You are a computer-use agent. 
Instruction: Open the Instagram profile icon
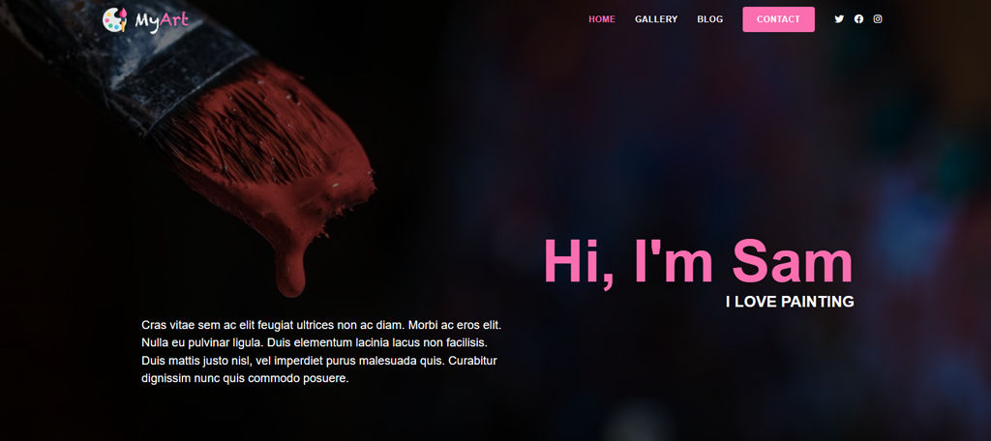[x=878, y=19]
